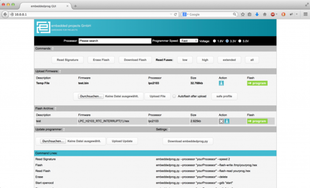Viewport: 310px width, 188px height.
Task: Download the archived LPC_H2103 hex file
Action: (x=227, y=121)
